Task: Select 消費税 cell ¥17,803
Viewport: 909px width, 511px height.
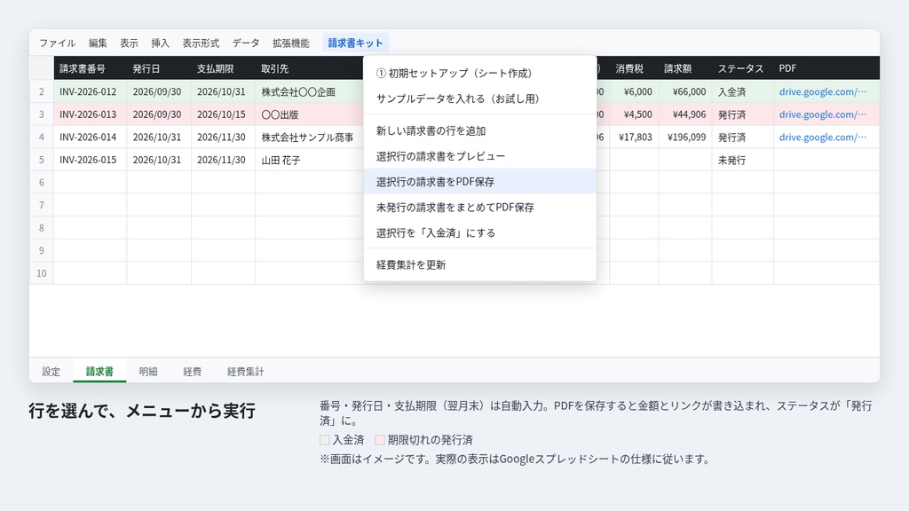Action: tap(634, 137)
